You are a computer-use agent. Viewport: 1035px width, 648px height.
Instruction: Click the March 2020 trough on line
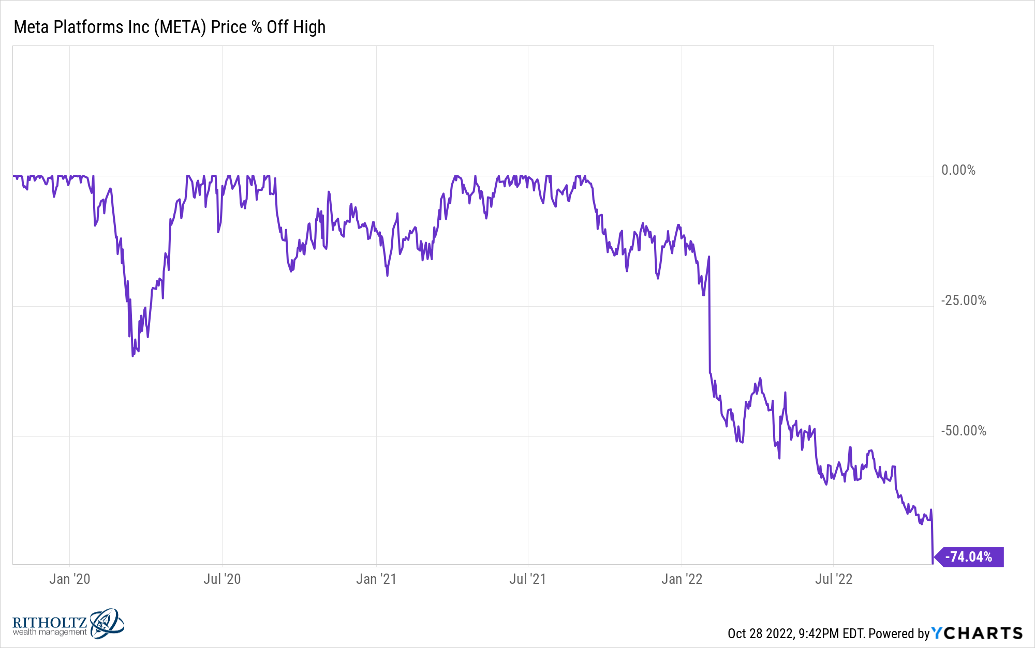(132, 356)
